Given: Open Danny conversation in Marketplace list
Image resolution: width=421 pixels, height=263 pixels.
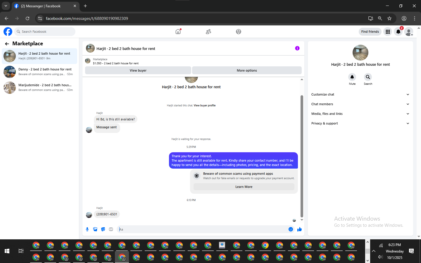Looking at the screenshot, I should click(x=39, y=72).
